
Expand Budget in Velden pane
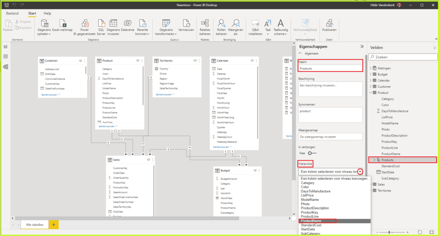point(371,75)
